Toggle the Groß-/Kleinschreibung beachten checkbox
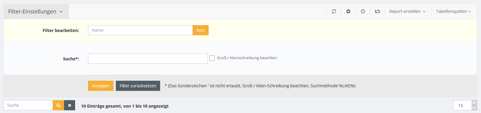Screen dimensions: 481x113 (212, 58)
